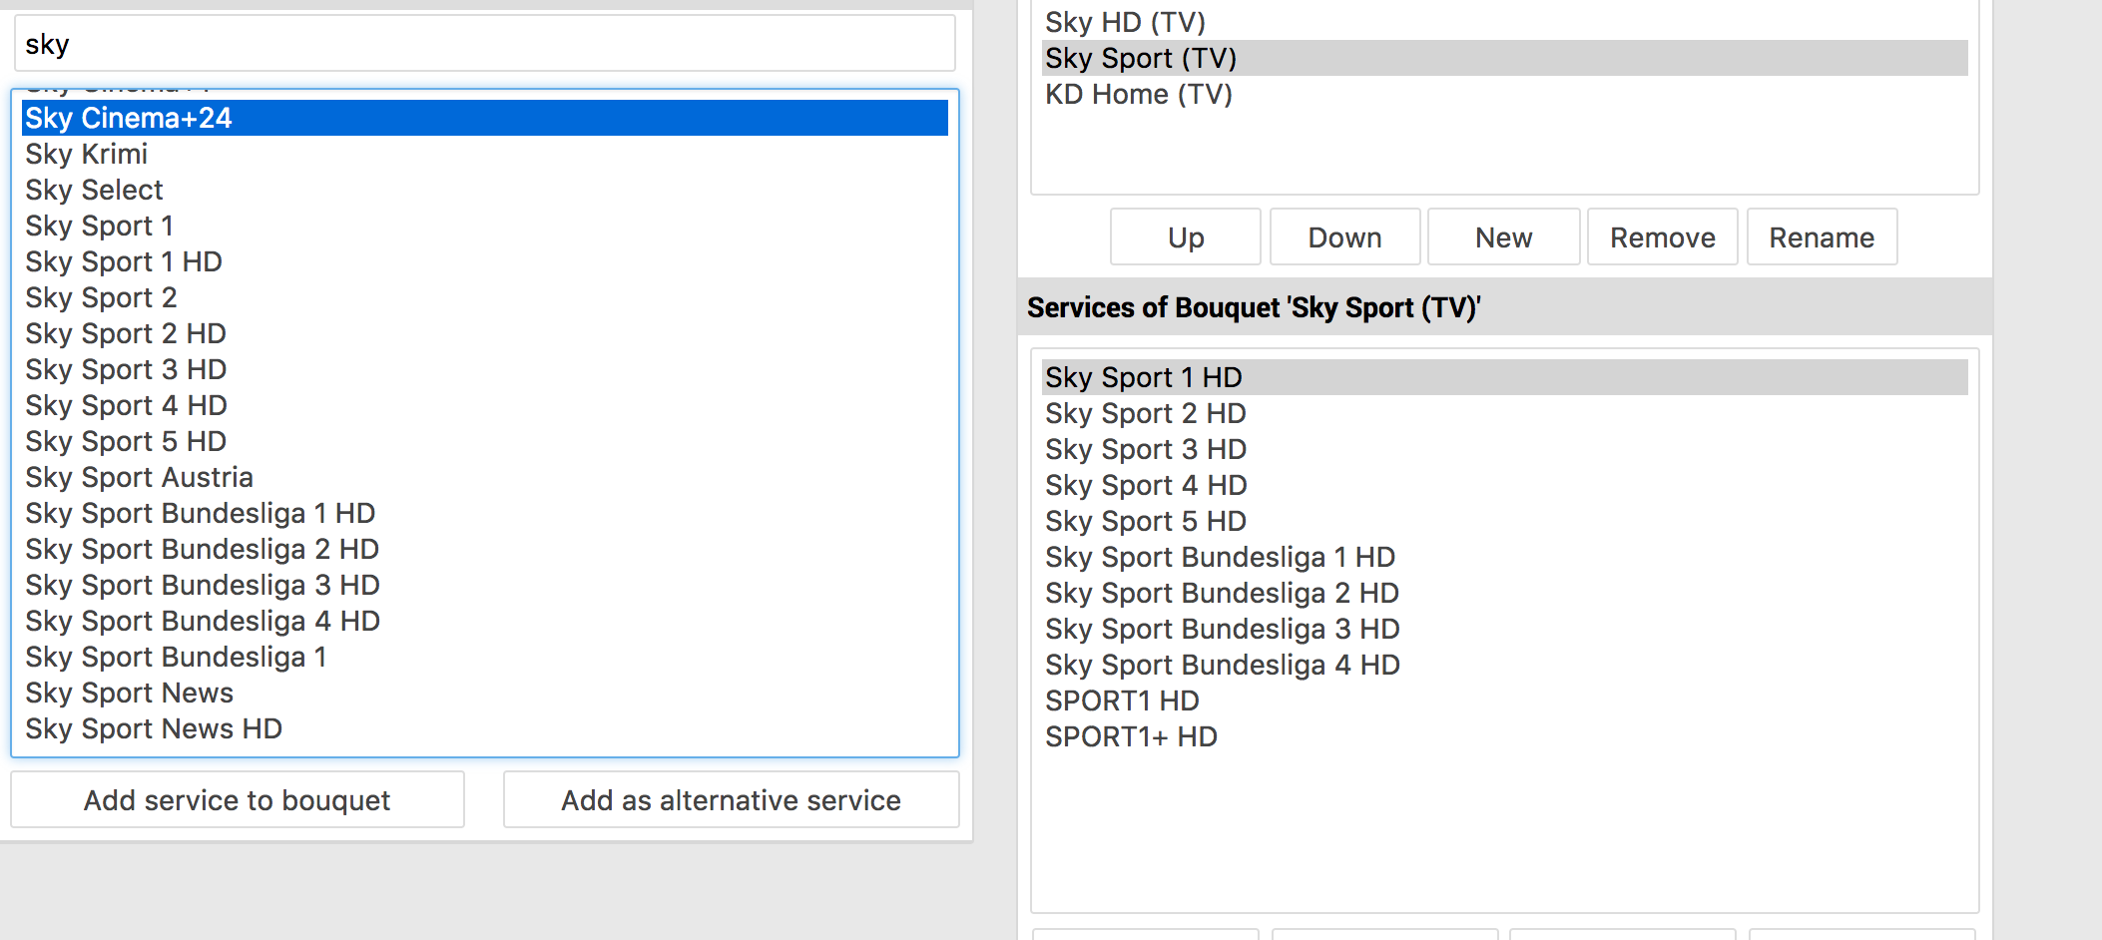Screen dimensions: 2102x940
Task: Select KD Home (TV) bouquet
Action: 1139,95
